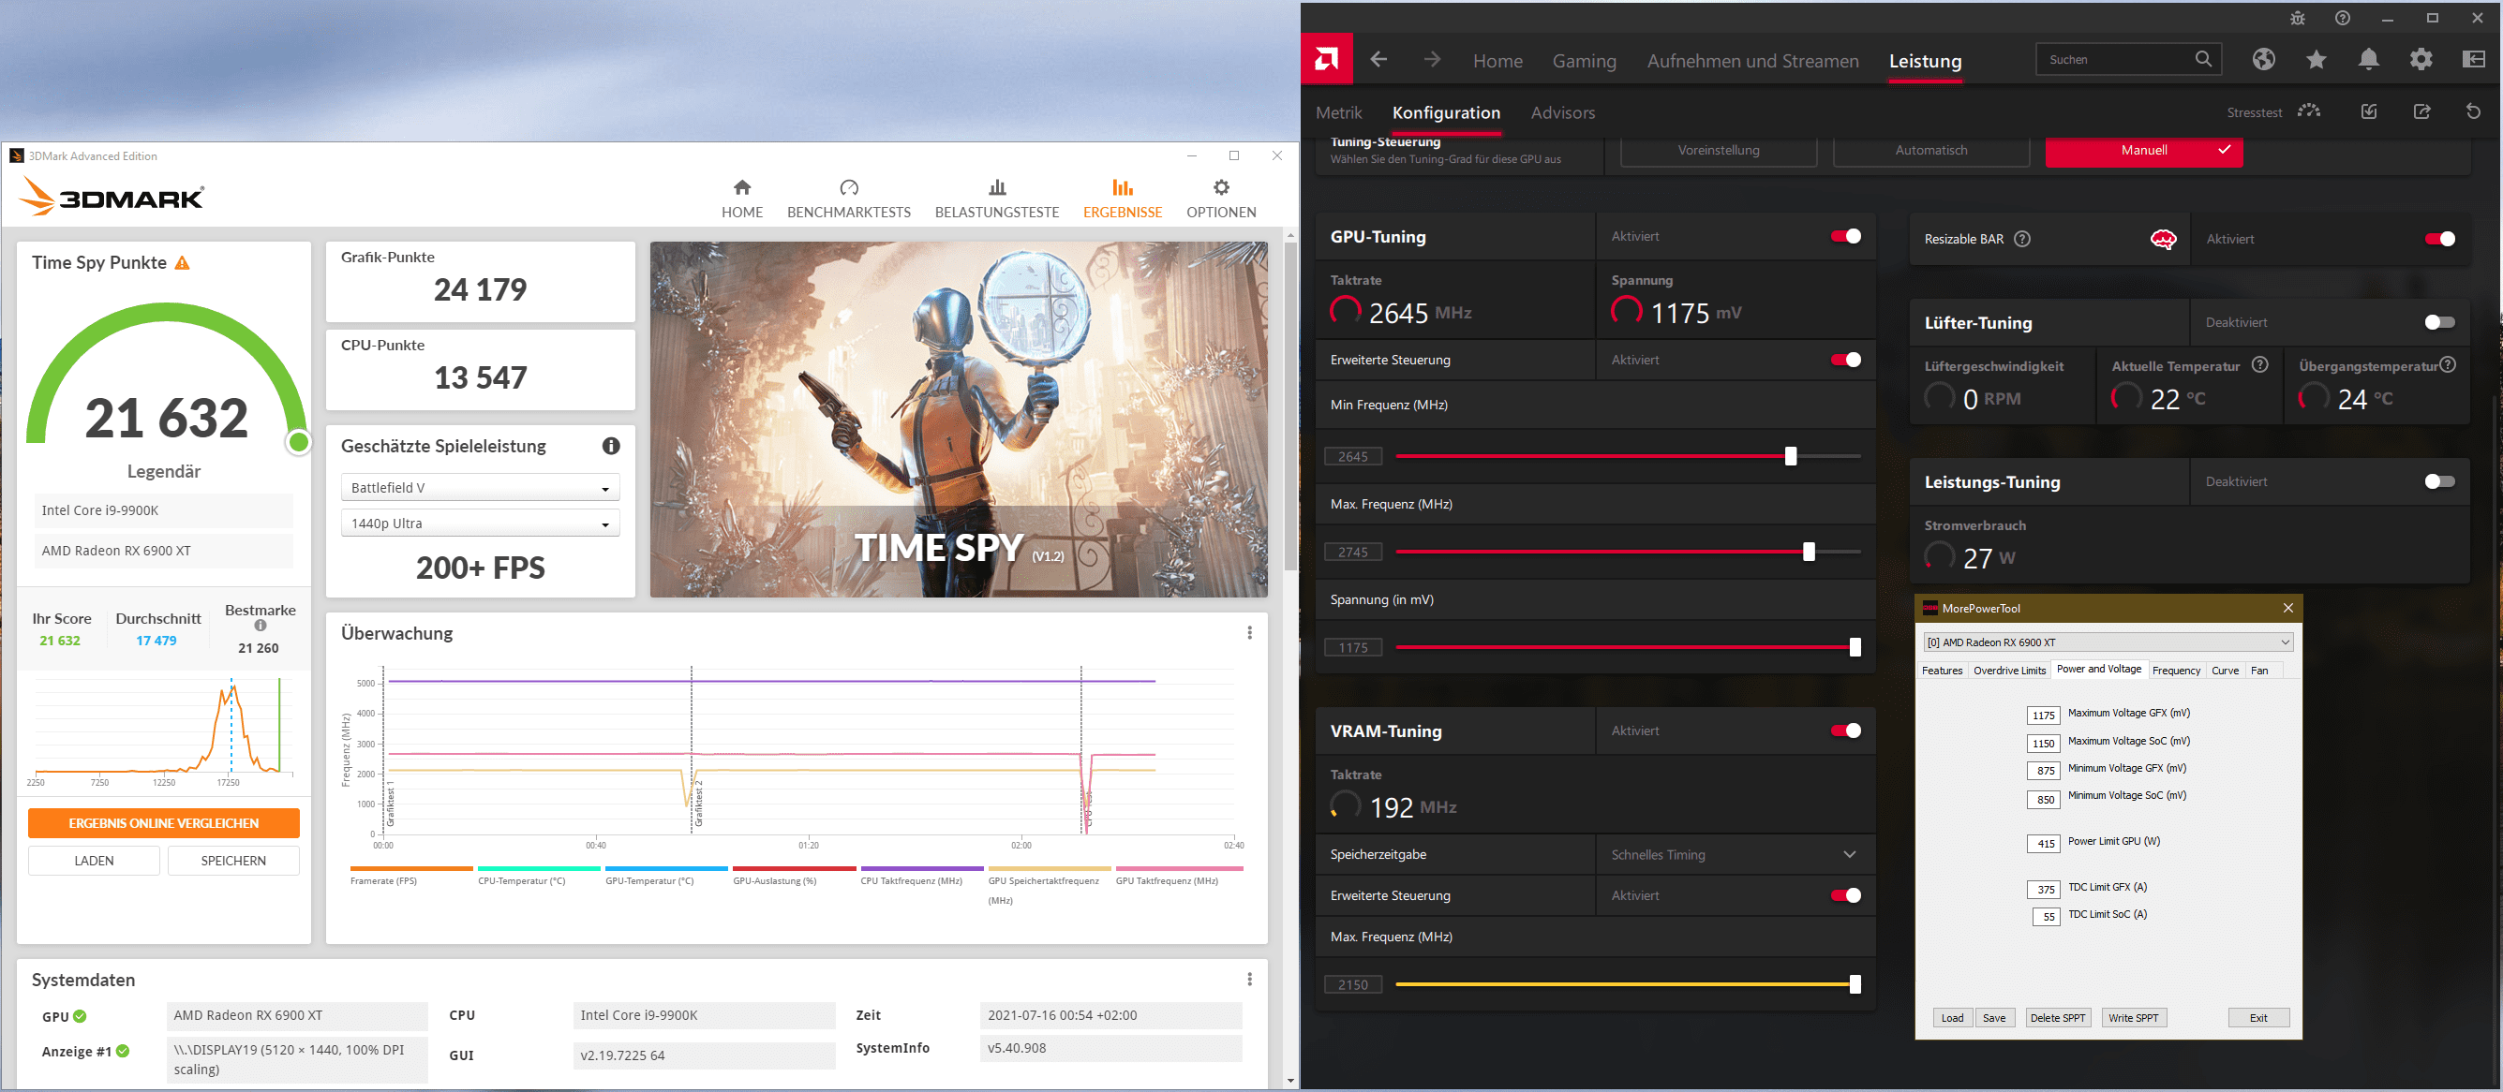
Task: Click LADEN button in 3DMark
Action: pyautogui.click(x=95, y=861)
